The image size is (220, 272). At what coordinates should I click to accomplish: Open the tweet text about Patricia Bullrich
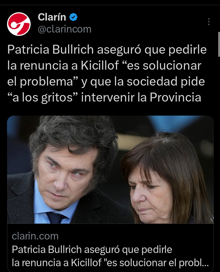[107, 73]
